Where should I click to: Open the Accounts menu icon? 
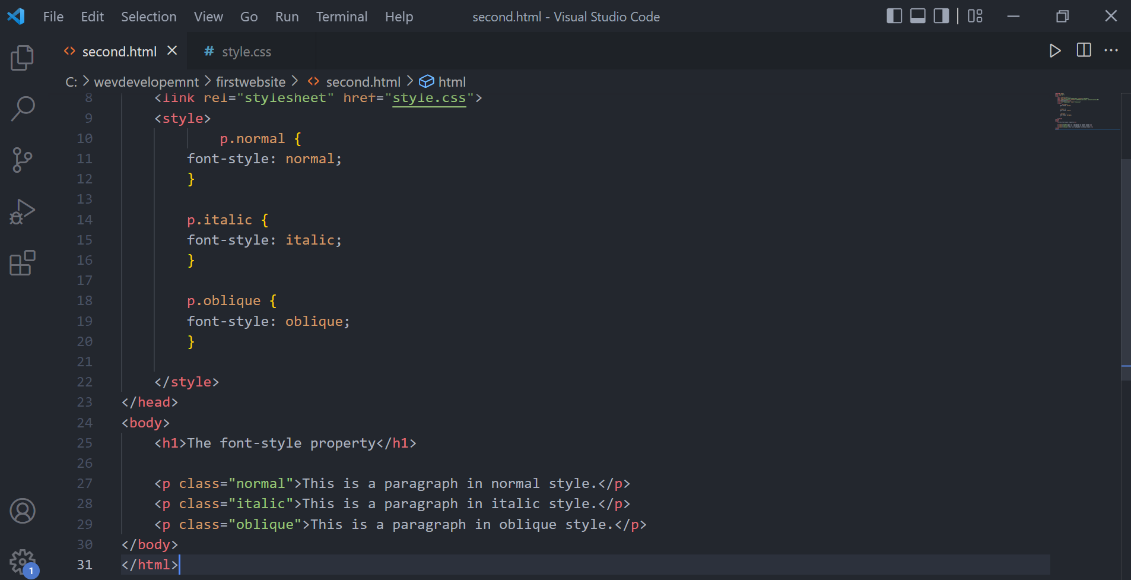click(23, 511)
